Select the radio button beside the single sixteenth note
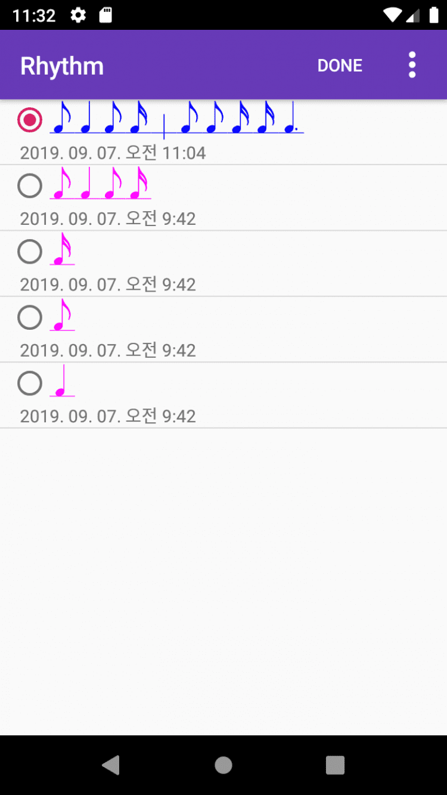The image size is (447, 795). pos(30,251)
